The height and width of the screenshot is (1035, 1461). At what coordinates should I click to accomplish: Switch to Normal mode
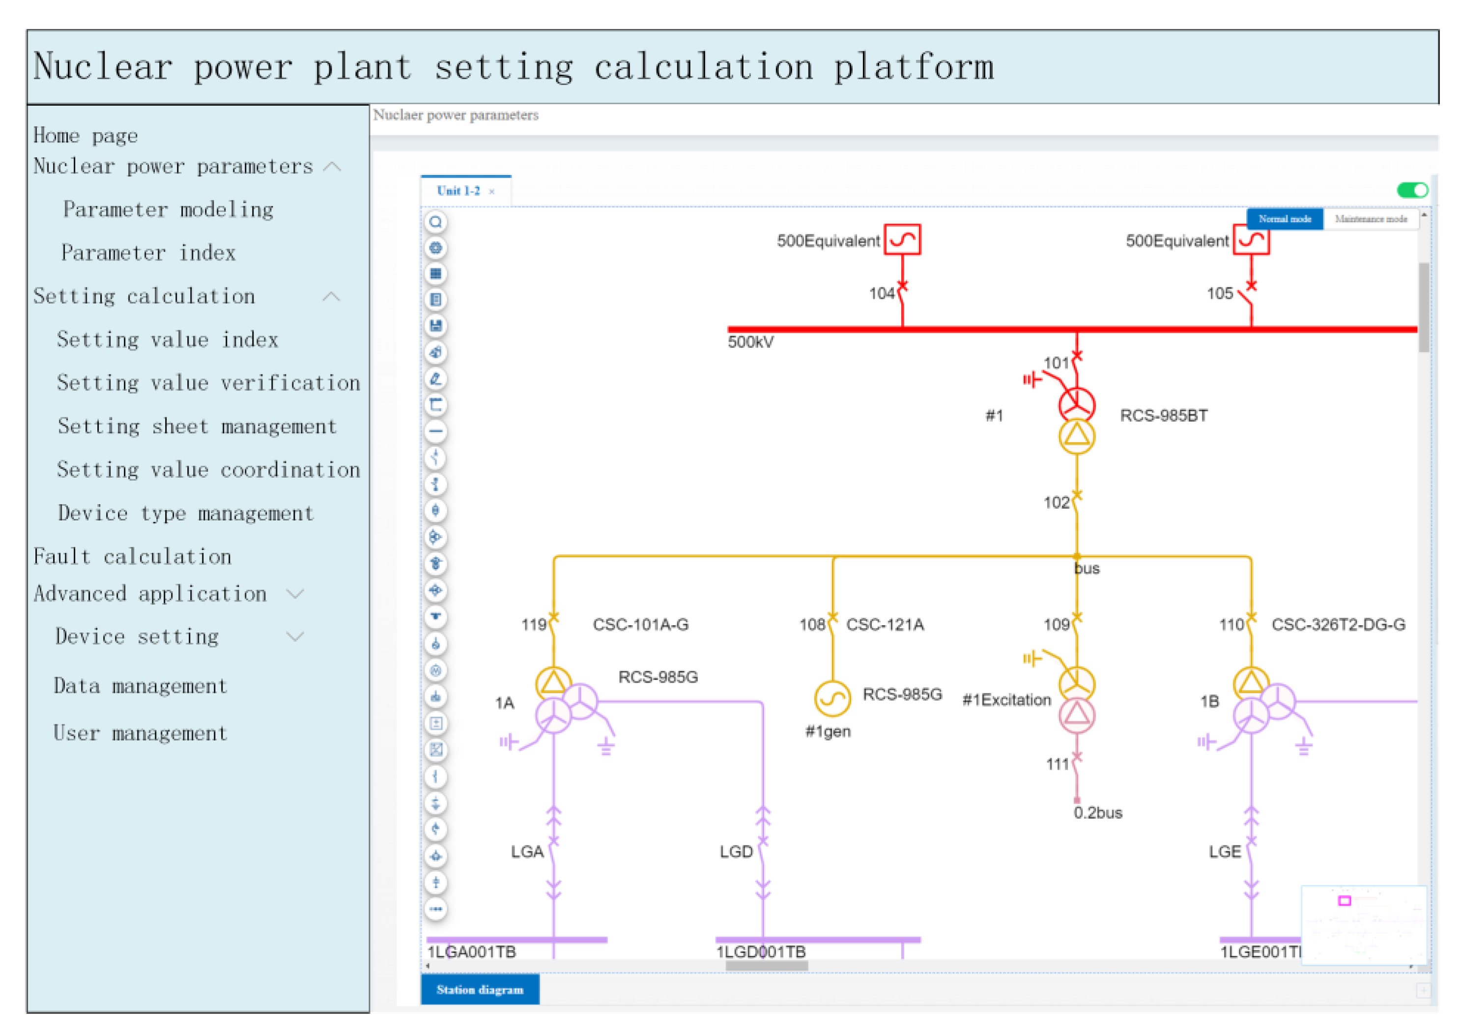coord(1284,219)
